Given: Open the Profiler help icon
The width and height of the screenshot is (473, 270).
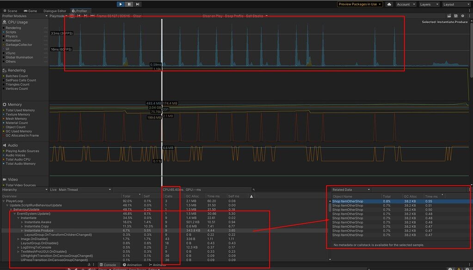Looking at the screenshot, I should [x=462, y=15].
